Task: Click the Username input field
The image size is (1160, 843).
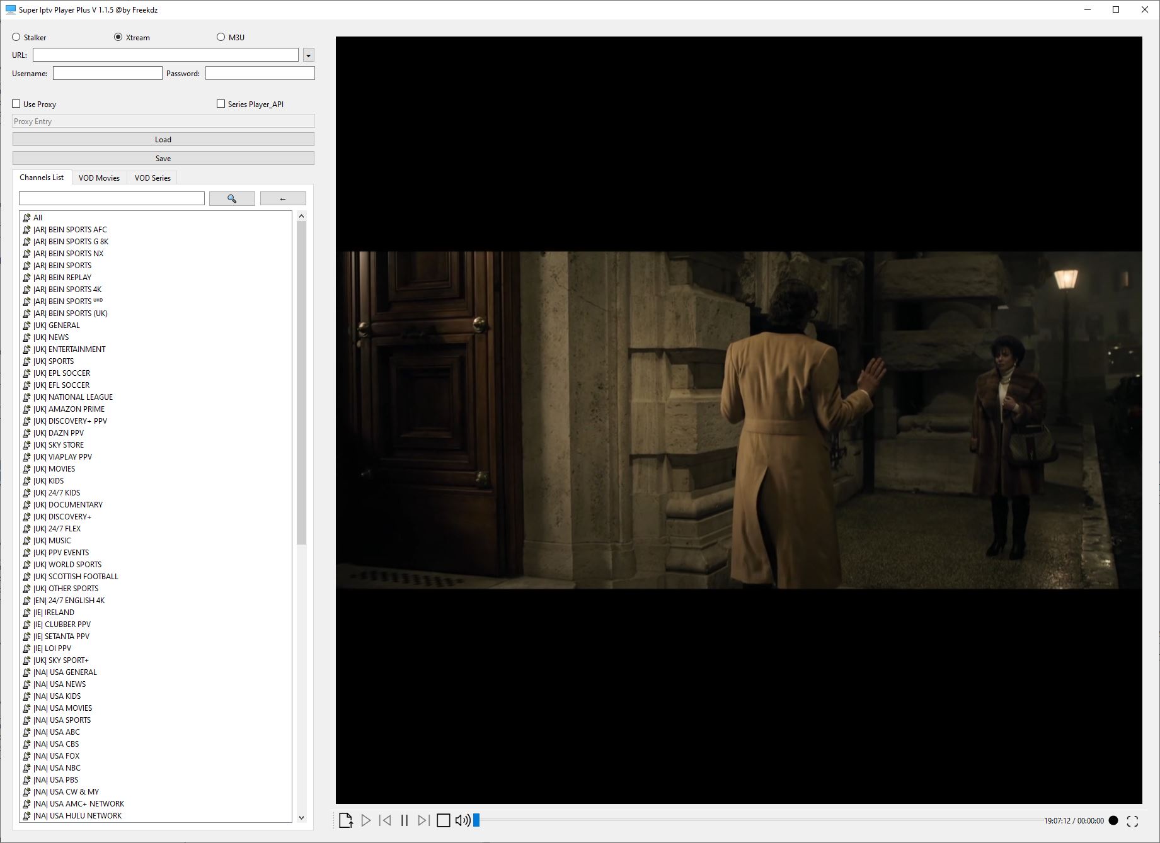Action: point(108,74)
